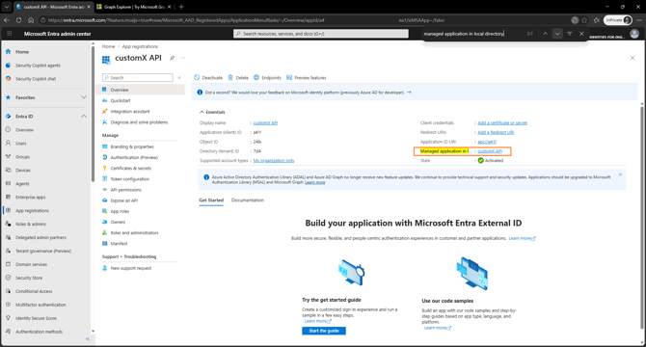Click App registrations breadcrumb
This screenshot has width=646, height=347.
(140, 46)
